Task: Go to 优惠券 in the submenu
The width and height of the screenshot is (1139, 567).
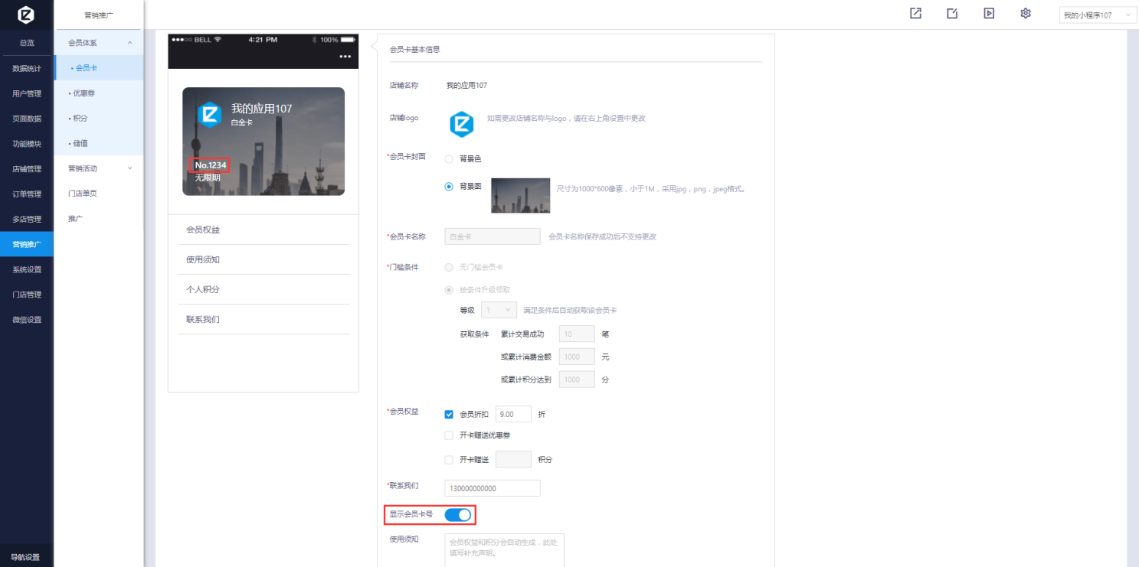Action: click(84, 93)
